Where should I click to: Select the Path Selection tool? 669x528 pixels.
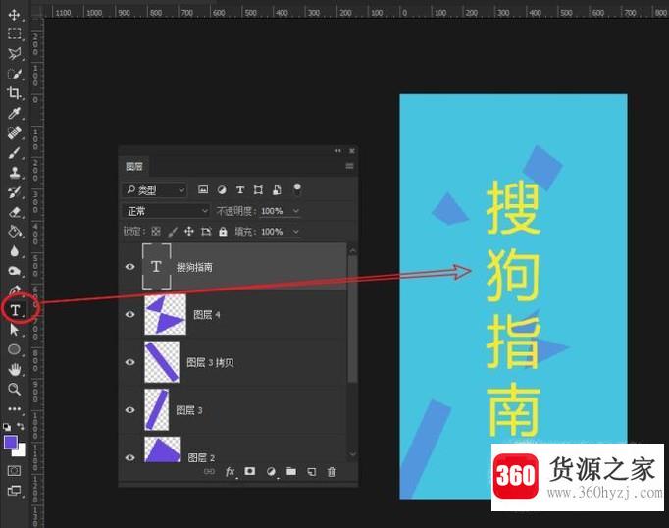(14, 330)
